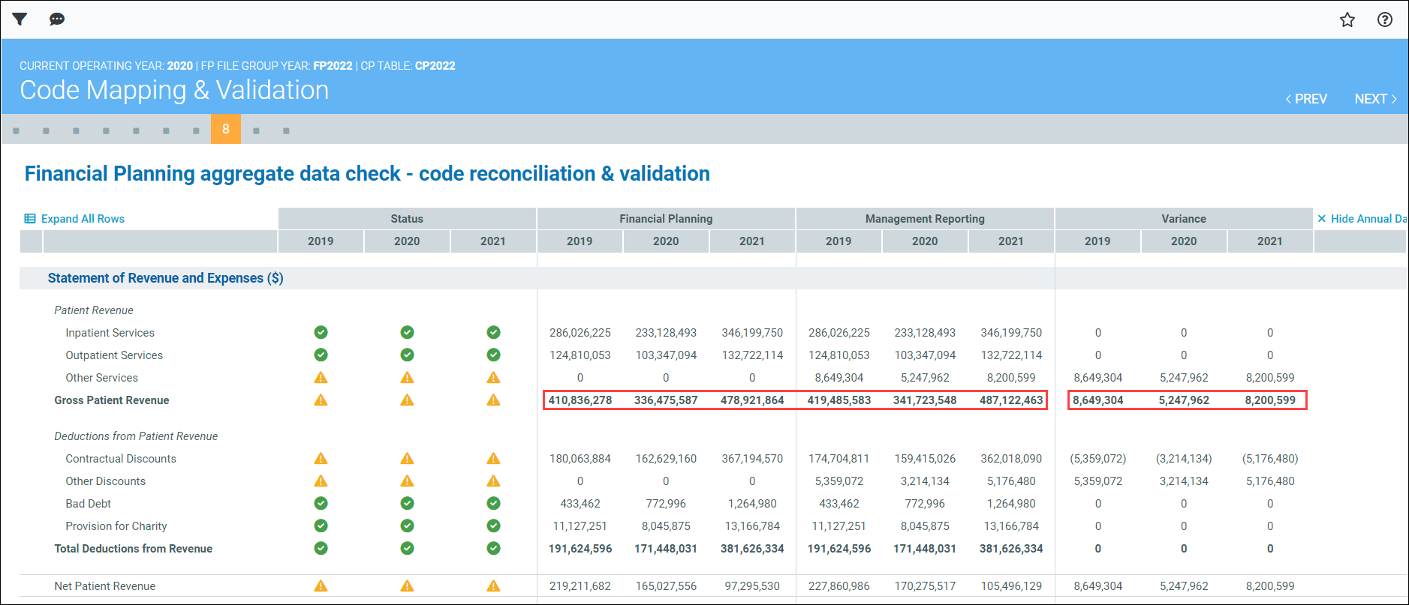This screenshot has height=605, width=1409.
Task: Select the active step 8 tab
Action: coord(226,129)
